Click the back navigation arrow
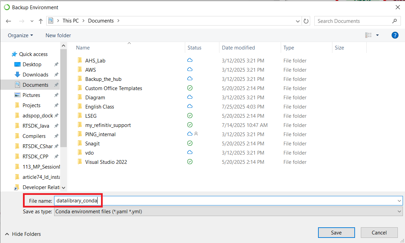The width and height of the screenshot is (405, 243). pos(8,21)
